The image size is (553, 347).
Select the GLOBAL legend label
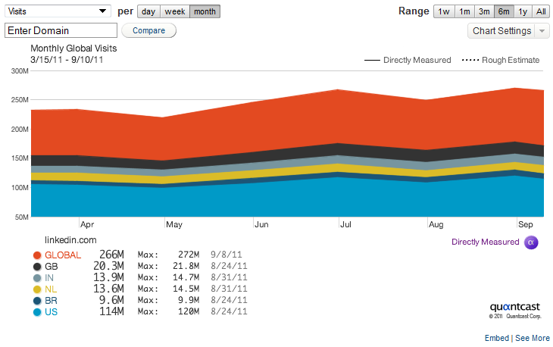pos(63,255)
